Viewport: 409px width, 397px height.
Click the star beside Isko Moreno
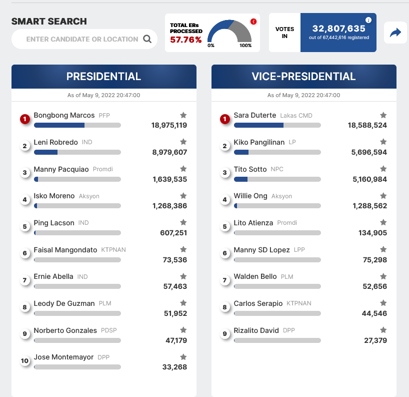[183, 196]
